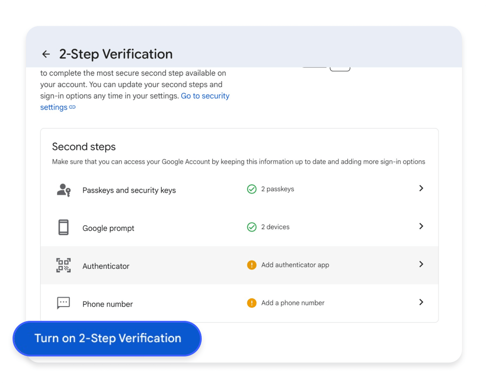This screenshot has height=389, width=488.
Task: Click the green checkmark beside 2 devices
Action: pos(252,227)
